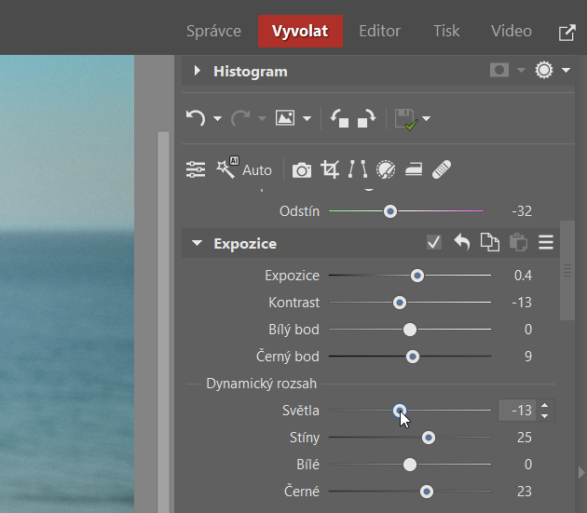The height and width of the screenshot is (513, 587).
Task: Click the Stíny slider handle
Action: point(429,438)
